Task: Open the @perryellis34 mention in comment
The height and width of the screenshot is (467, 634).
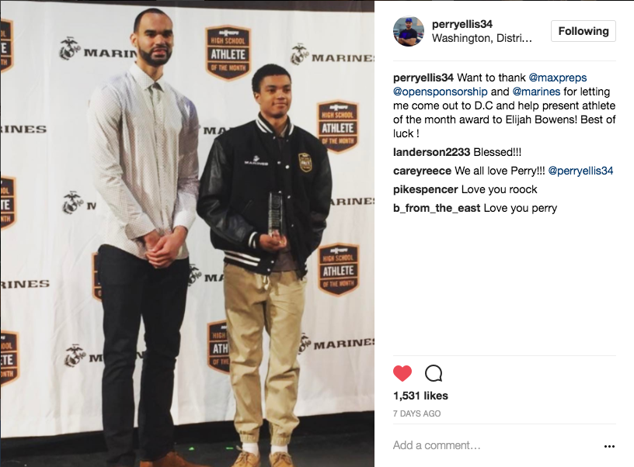Action: point(580,171)
